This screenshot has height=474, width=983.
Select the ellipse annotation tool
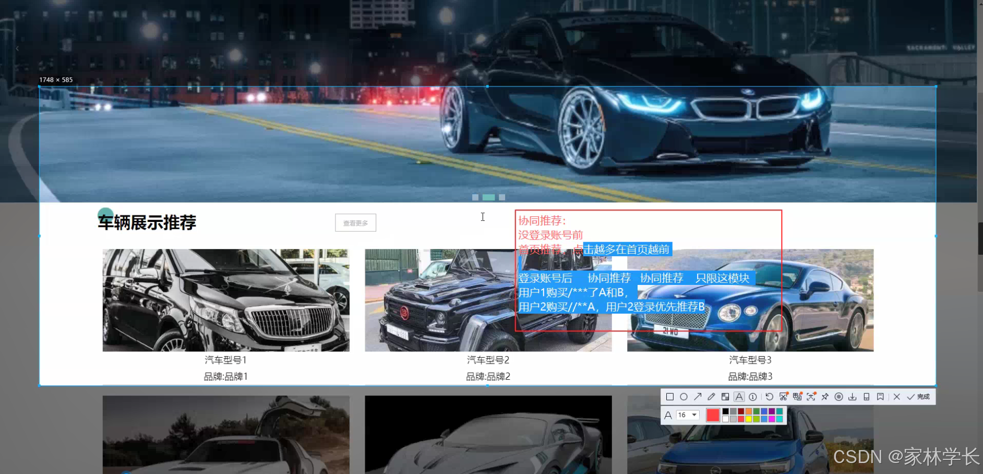tap(684, 397)
